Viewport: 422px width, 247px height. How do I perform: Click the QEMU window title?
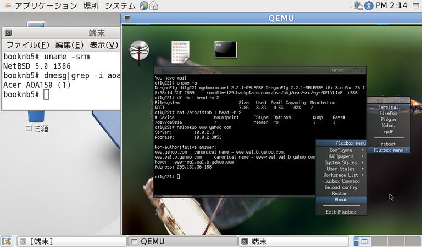point(281,18)
